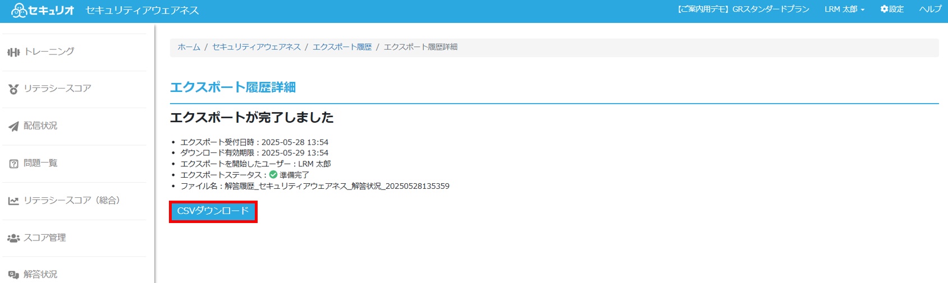Click the paper plane icon beside 配信状況
The height and width of the screenshot is (283, 948).
tap(13, 127)
